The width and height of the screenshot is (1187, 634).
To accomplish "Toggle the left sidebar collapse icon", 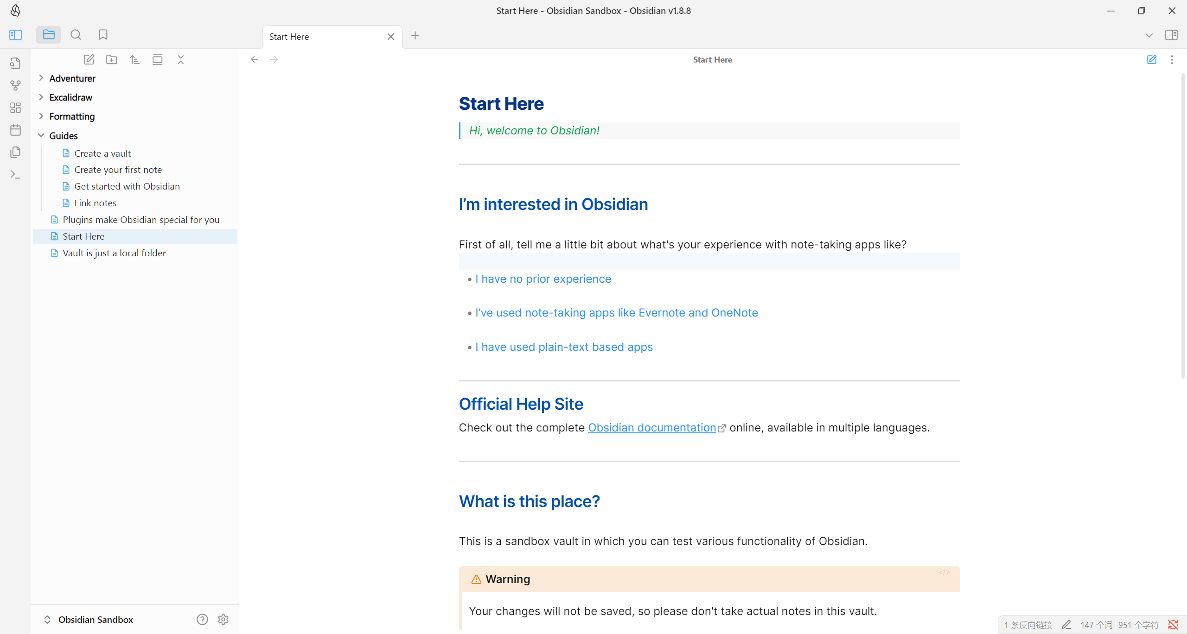I will coord(15,35).
